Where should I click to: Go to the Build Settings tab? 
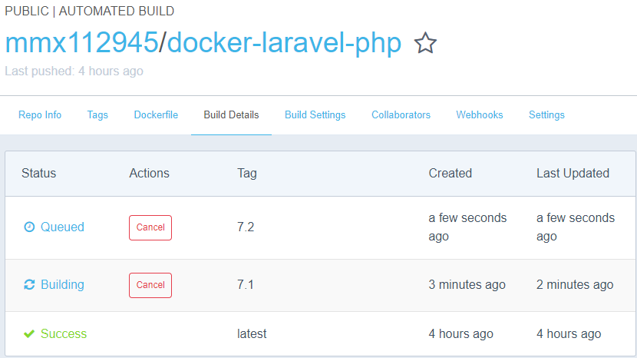pyautogui.click(x=315, y=115)
